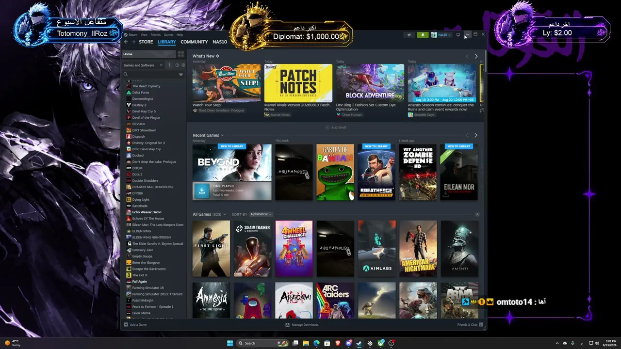
Task: Open Xbox app from taskbar
Action: point(381,343)
